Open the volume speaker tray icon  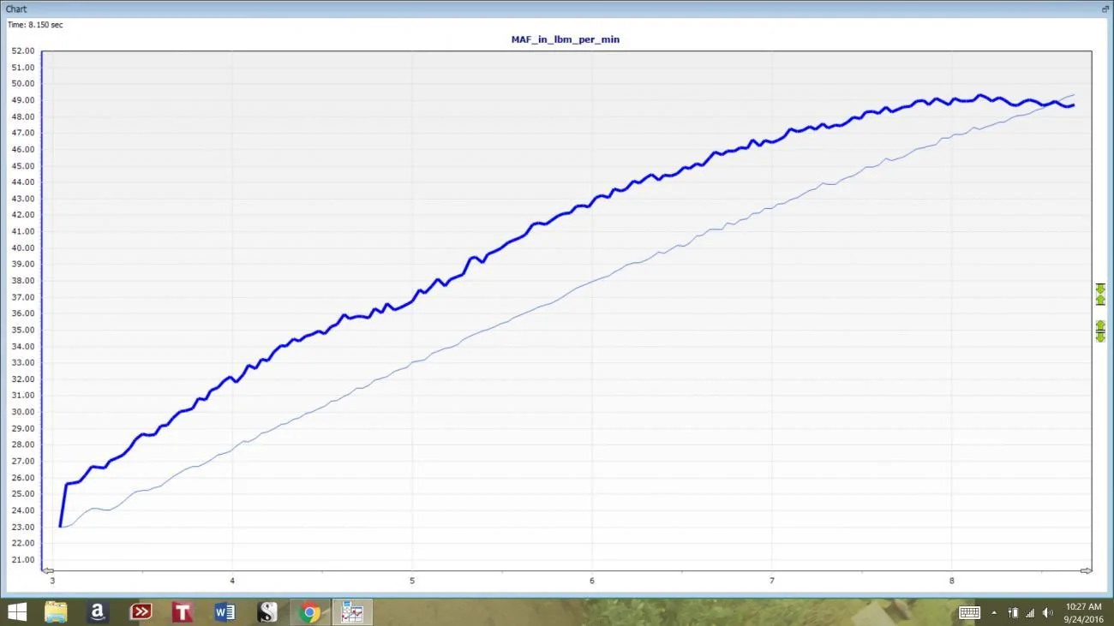[1048, 612]
